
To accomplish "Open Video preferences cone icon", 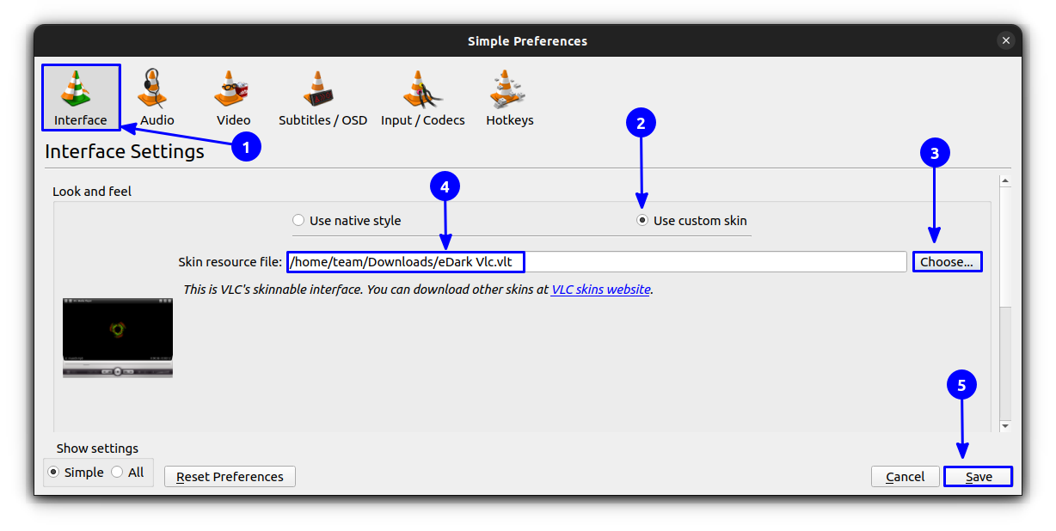I will pos(233,88).
